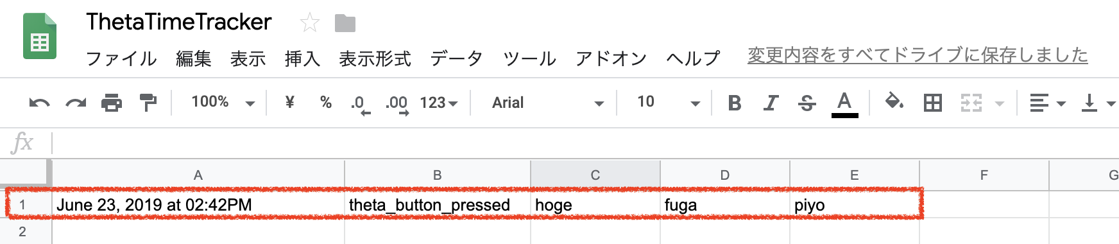Viewport: 1119px width, 244px height.
Task: Toggle strikethrough formatting
Action: [807, 103]
